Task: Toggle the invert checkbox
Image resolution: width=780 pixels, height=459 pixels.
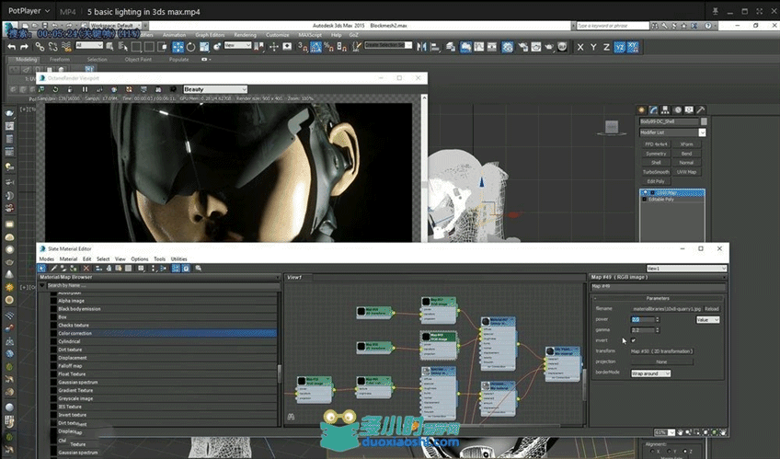Action: (633, 340)
